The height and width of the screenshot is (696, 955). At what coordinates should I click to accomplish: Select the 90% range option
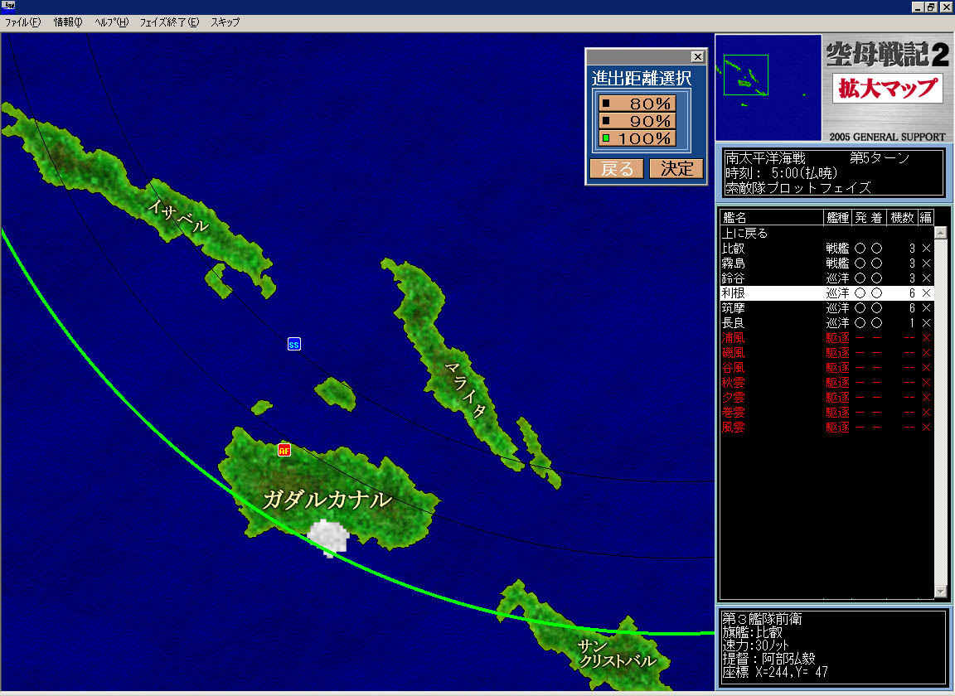pyautogui.click(x=637, y=121)
